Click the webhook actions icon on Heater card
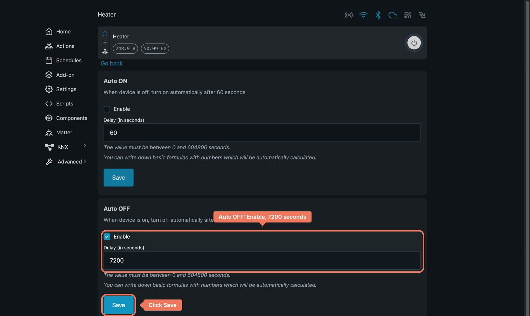Image resolution: width=530 pixels, height=316 pixels. tap(105, 52)
